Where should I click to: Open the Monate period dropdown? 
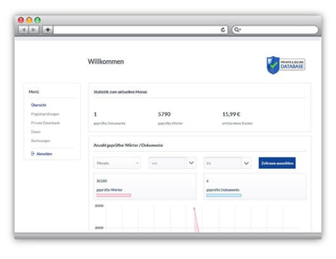point(117,163)
